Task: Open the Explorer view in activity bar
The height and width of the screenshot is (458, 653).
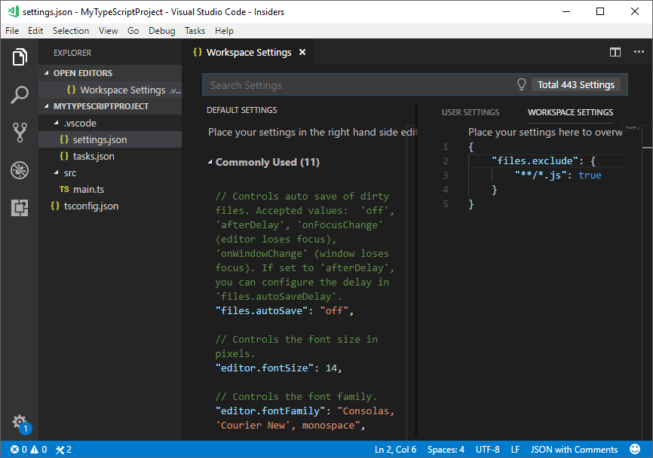Action: (20, 57)
